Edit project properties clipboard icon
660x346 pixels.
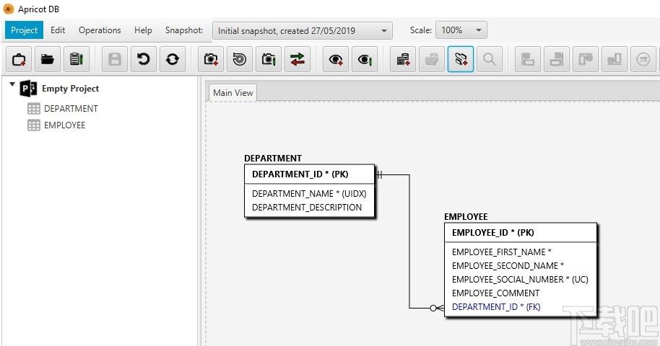click(x=77, y=59)
